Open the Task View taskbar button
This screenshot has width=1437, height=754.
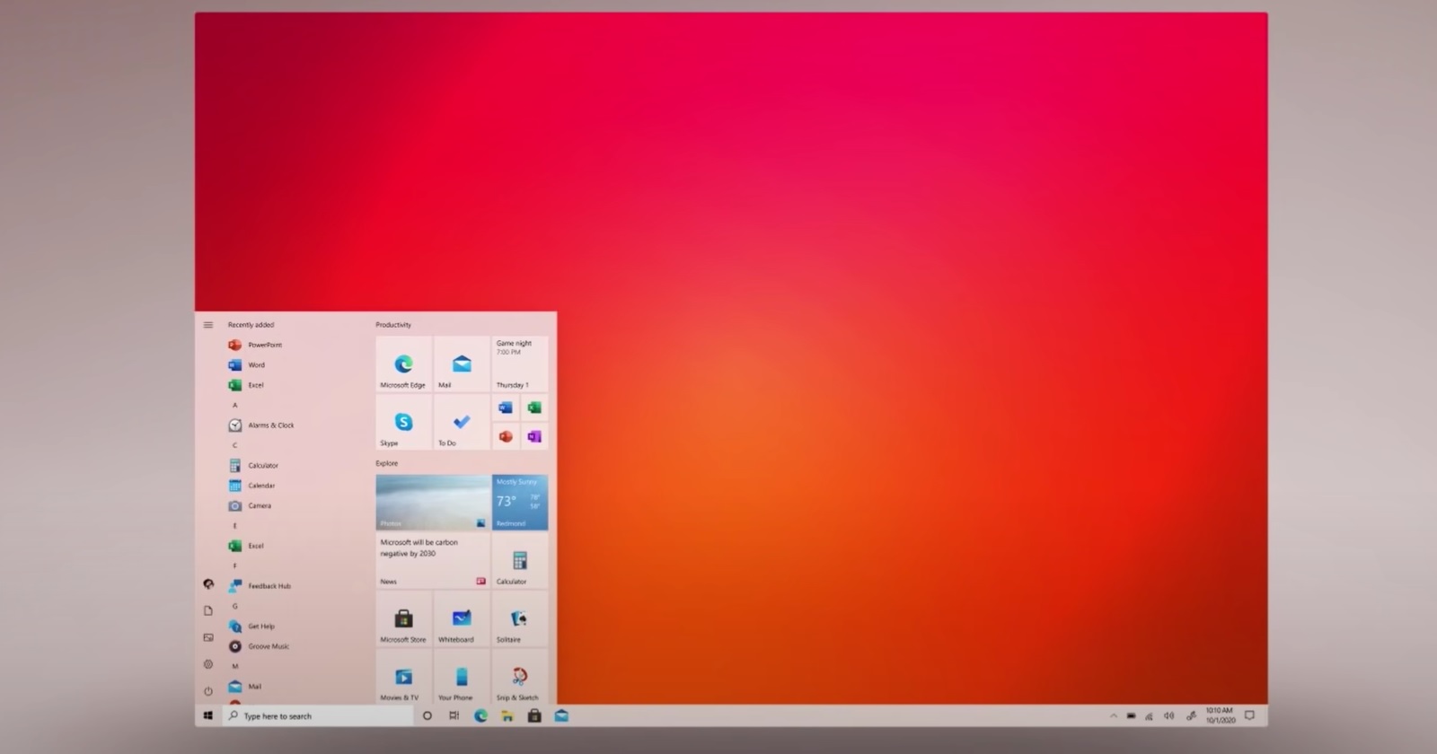coord(454,716)
